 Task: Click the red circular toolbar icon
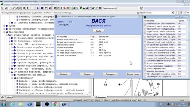click(x=64, y=8)
